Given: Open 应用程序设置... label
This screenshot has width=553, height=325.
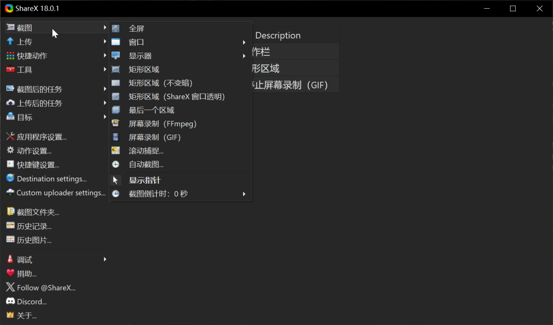Looking at the screenshot, I should coord(41,137).
